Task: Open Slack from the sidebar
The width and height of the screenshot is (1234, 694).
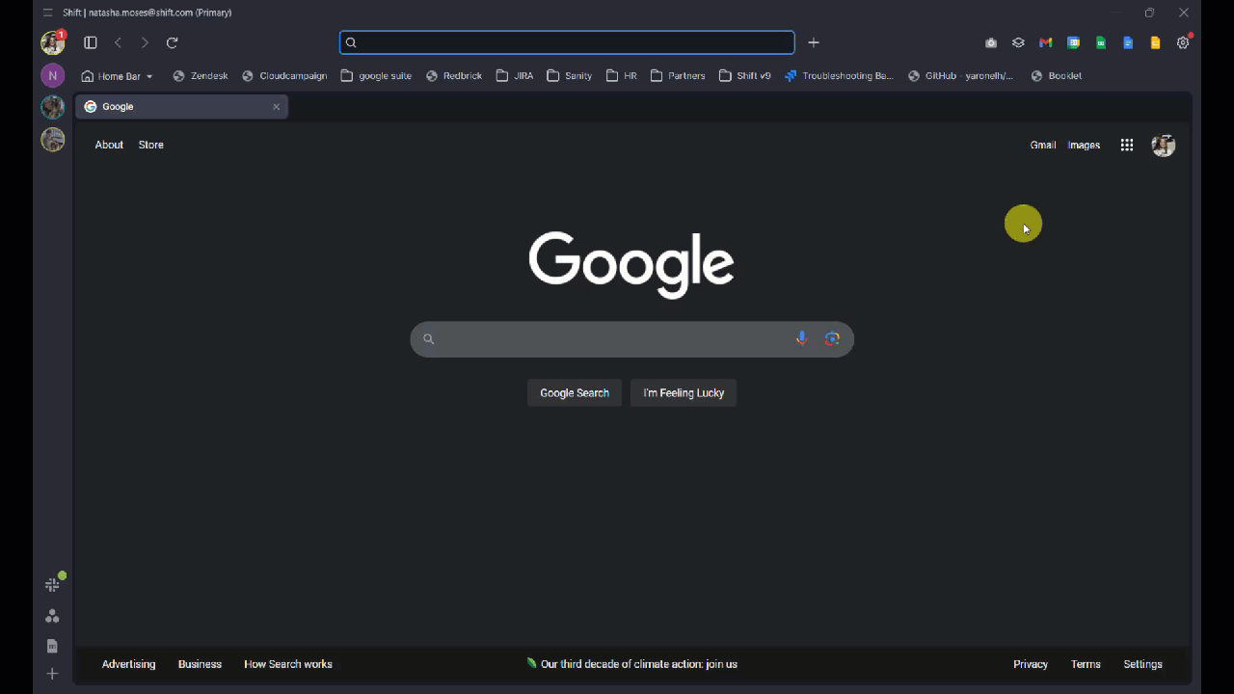Action: (53, 584)
